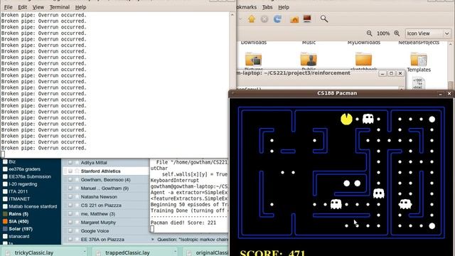Viewport: 455px width, 256px height.
Task: Tick the Natasha Newson email checkbox
Action: click(70, 197)
